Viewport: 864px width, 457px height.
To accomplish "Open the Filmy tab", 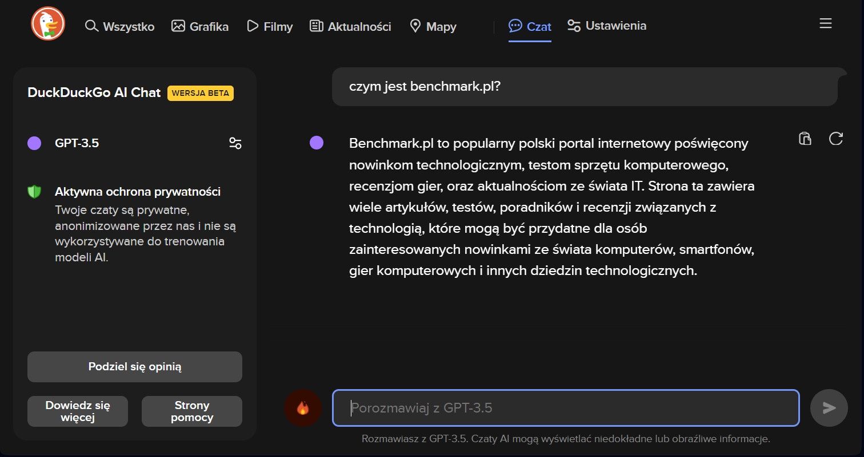I will (x=270, y=26).
